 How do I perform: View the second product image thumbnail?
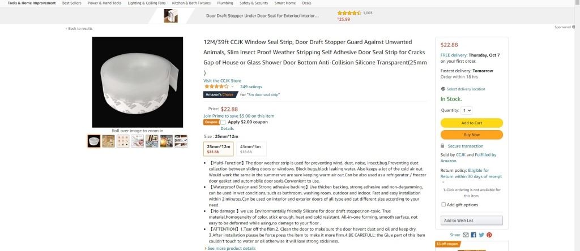(108, 141)
